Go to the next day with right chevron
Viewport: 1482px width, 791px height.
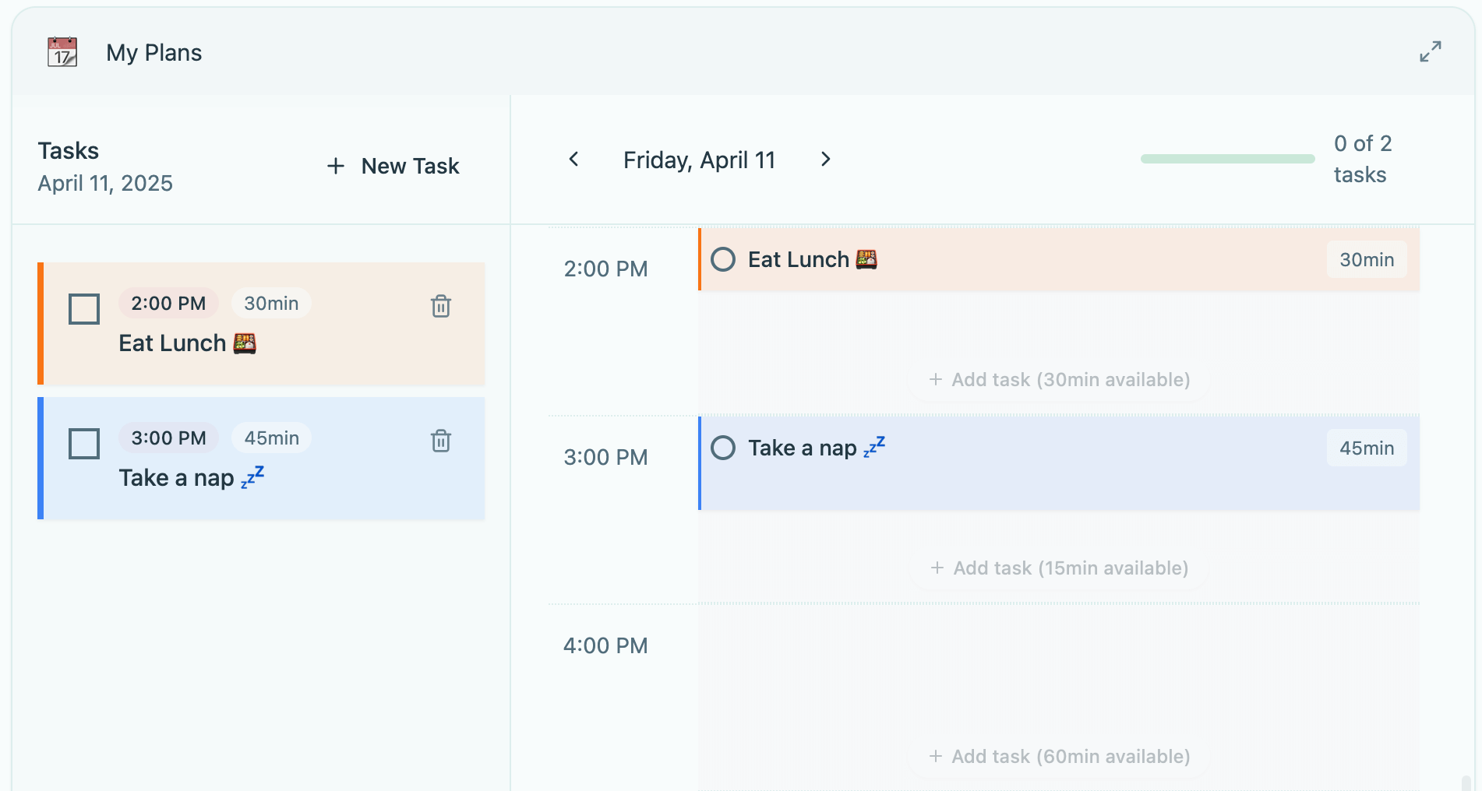tap(826, 159)
